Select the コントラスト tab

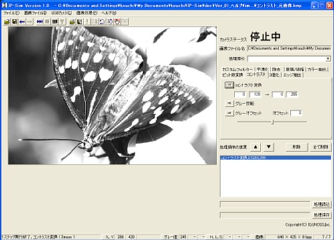pyautogui.click(x=257, y=75)
